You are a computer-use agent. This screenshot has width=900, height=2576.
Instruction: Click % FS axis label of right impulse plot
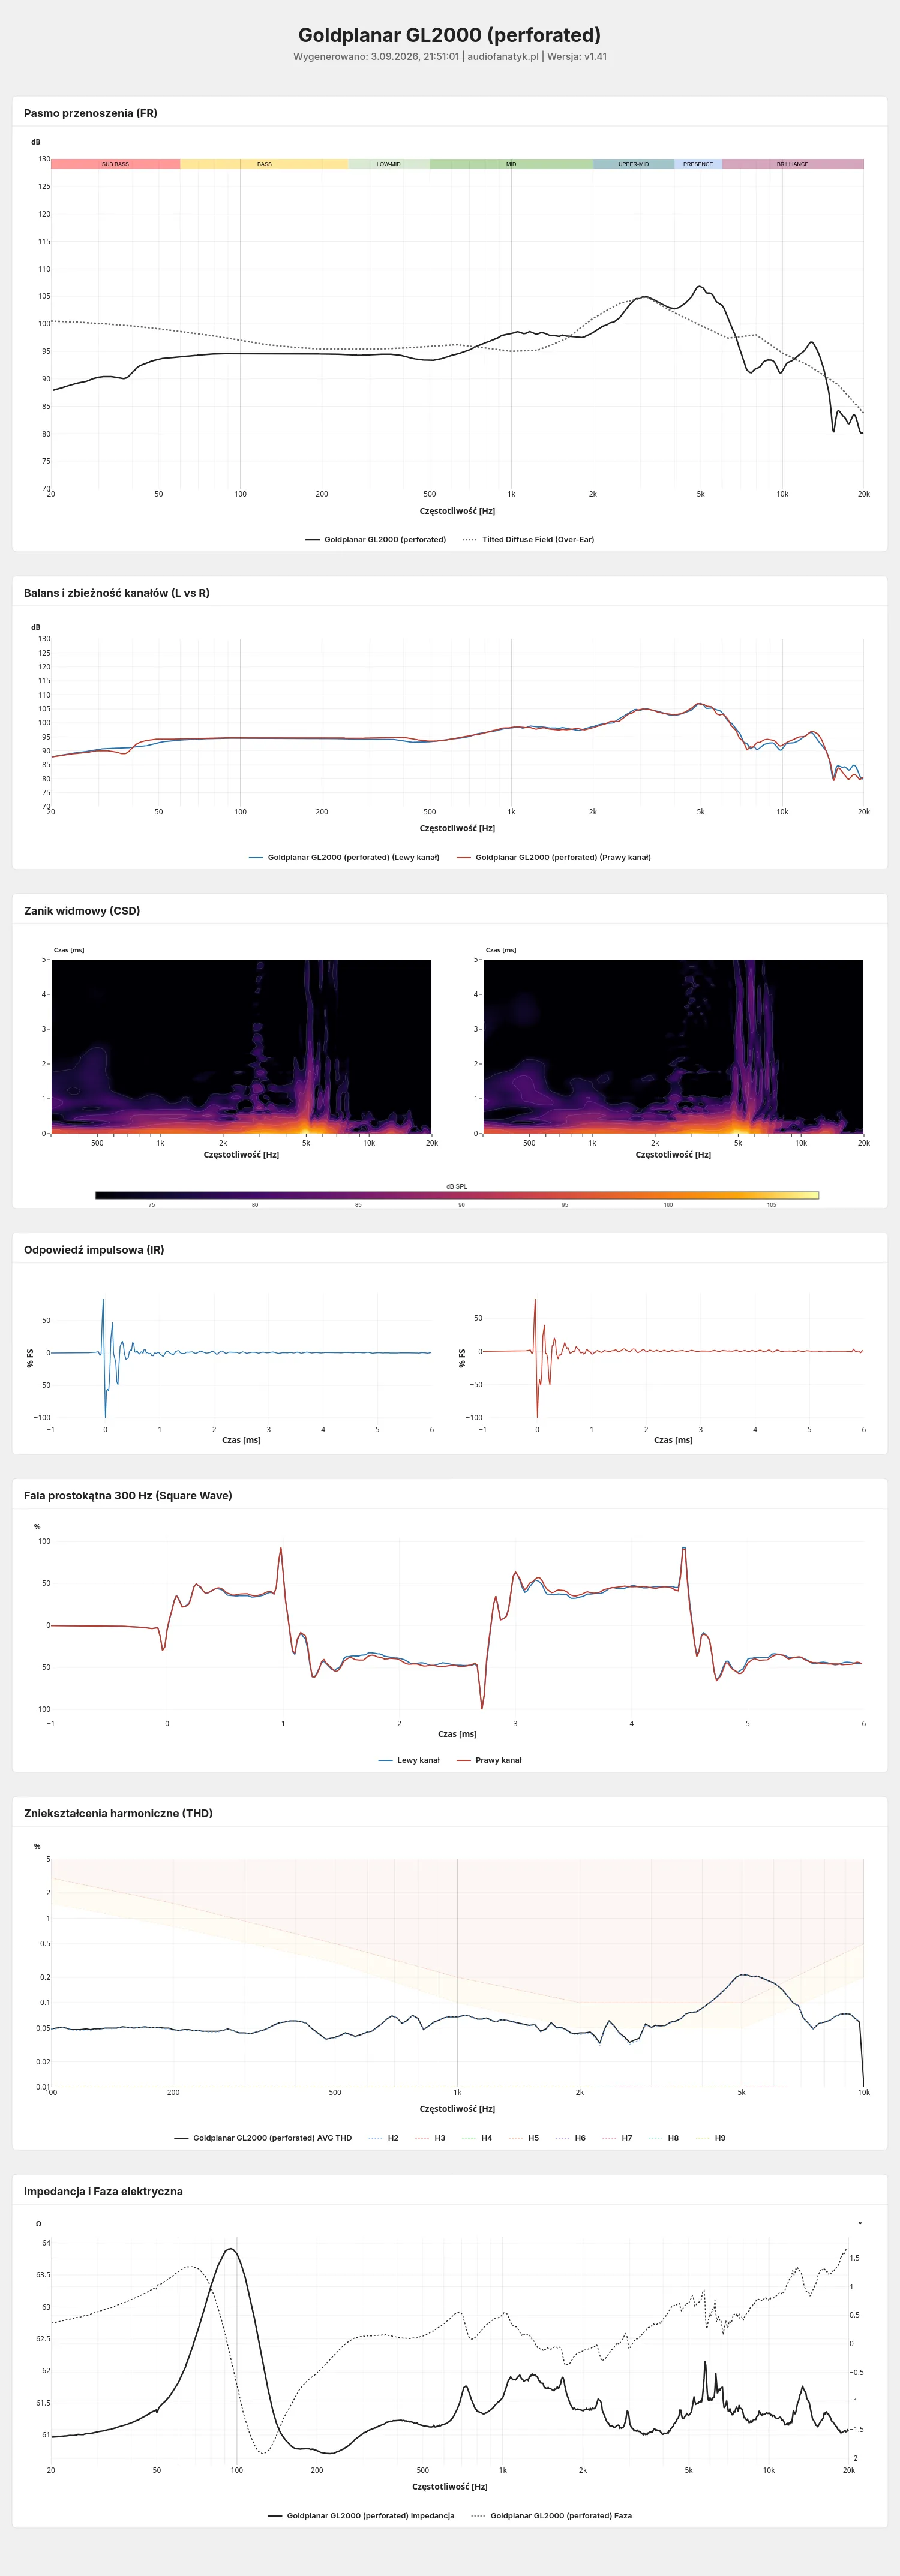(x=462, y=1358)
